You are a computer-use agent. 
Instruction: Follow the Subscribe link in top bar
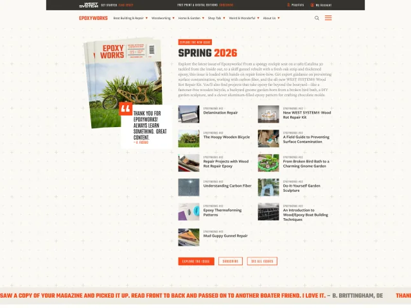(226, 5)
